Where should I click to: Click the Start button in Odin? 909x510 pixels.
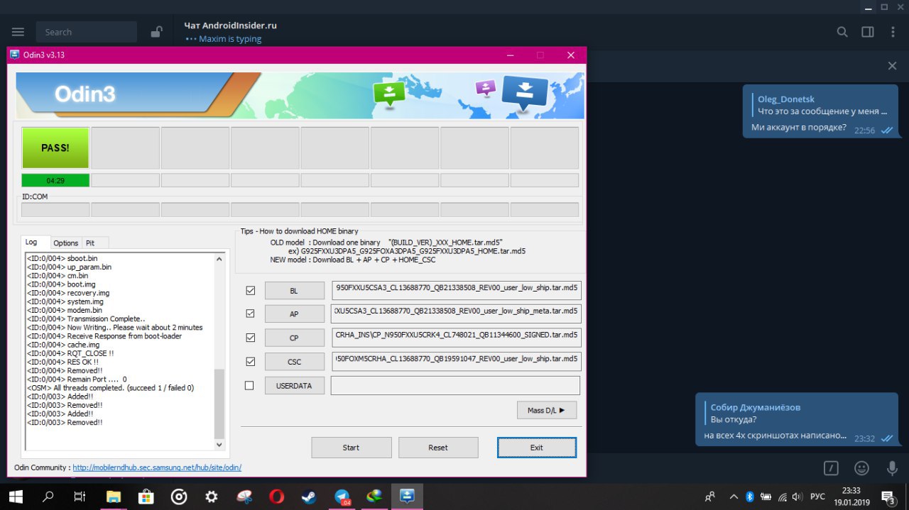click(x=352, y=448)
